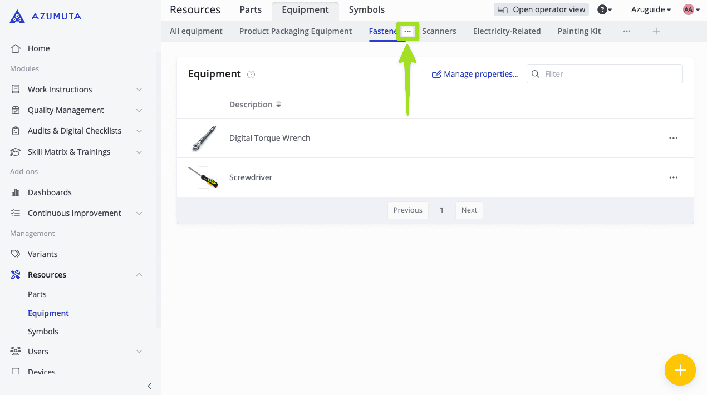Collapse the Resources sidebar section
707x395 pixels.
139,275
